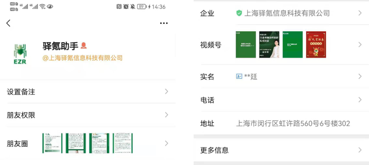Image resolution: width=369 pixels, height=165 pixels.
Task: Tap the alarm clock status icon
Action: pyautogui.click(x=126, y=6)
